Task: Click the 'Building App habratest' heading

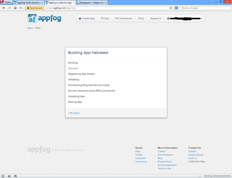Action: (x=88, y=53)
